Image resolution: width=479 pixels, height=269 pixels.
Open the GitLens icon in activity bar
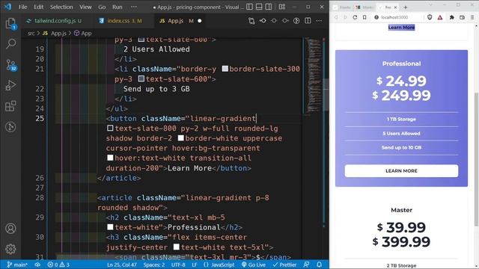pyautogui.click(x=10, y=127)
